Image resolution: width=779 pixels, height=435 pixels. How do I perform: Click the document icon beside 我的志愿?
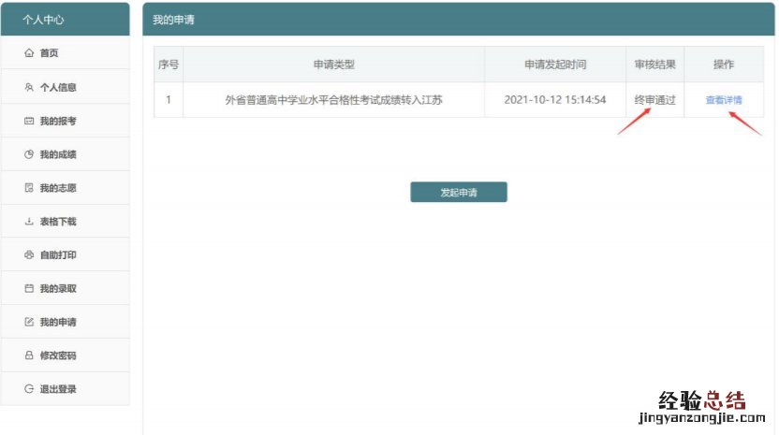point(29,188)
